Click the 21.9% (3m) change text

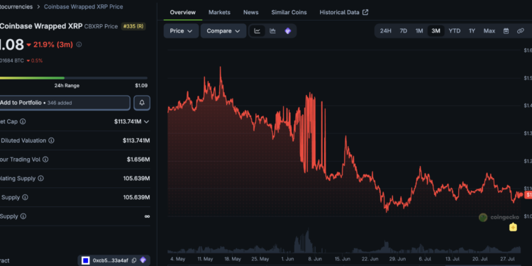pos(53,45)
